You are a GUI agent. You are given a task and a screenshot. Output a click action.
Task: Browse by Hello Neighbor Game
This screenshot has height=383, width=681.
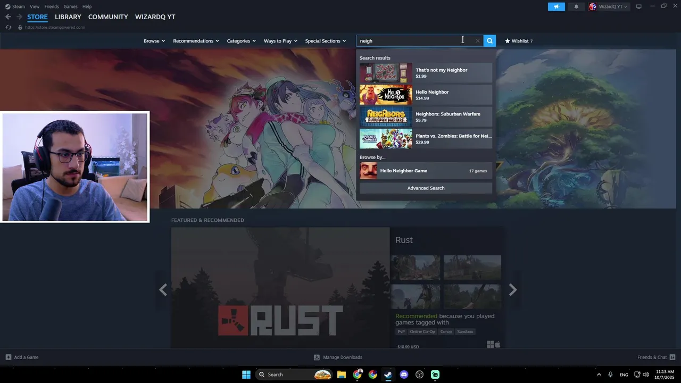click(426, 171)
